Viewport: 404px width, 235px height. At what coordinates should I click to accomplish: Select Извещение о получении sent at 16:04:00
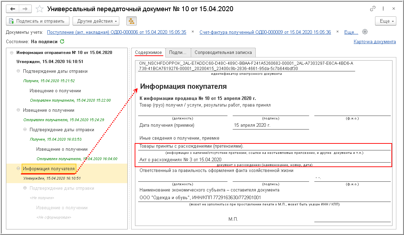point(62,149)
